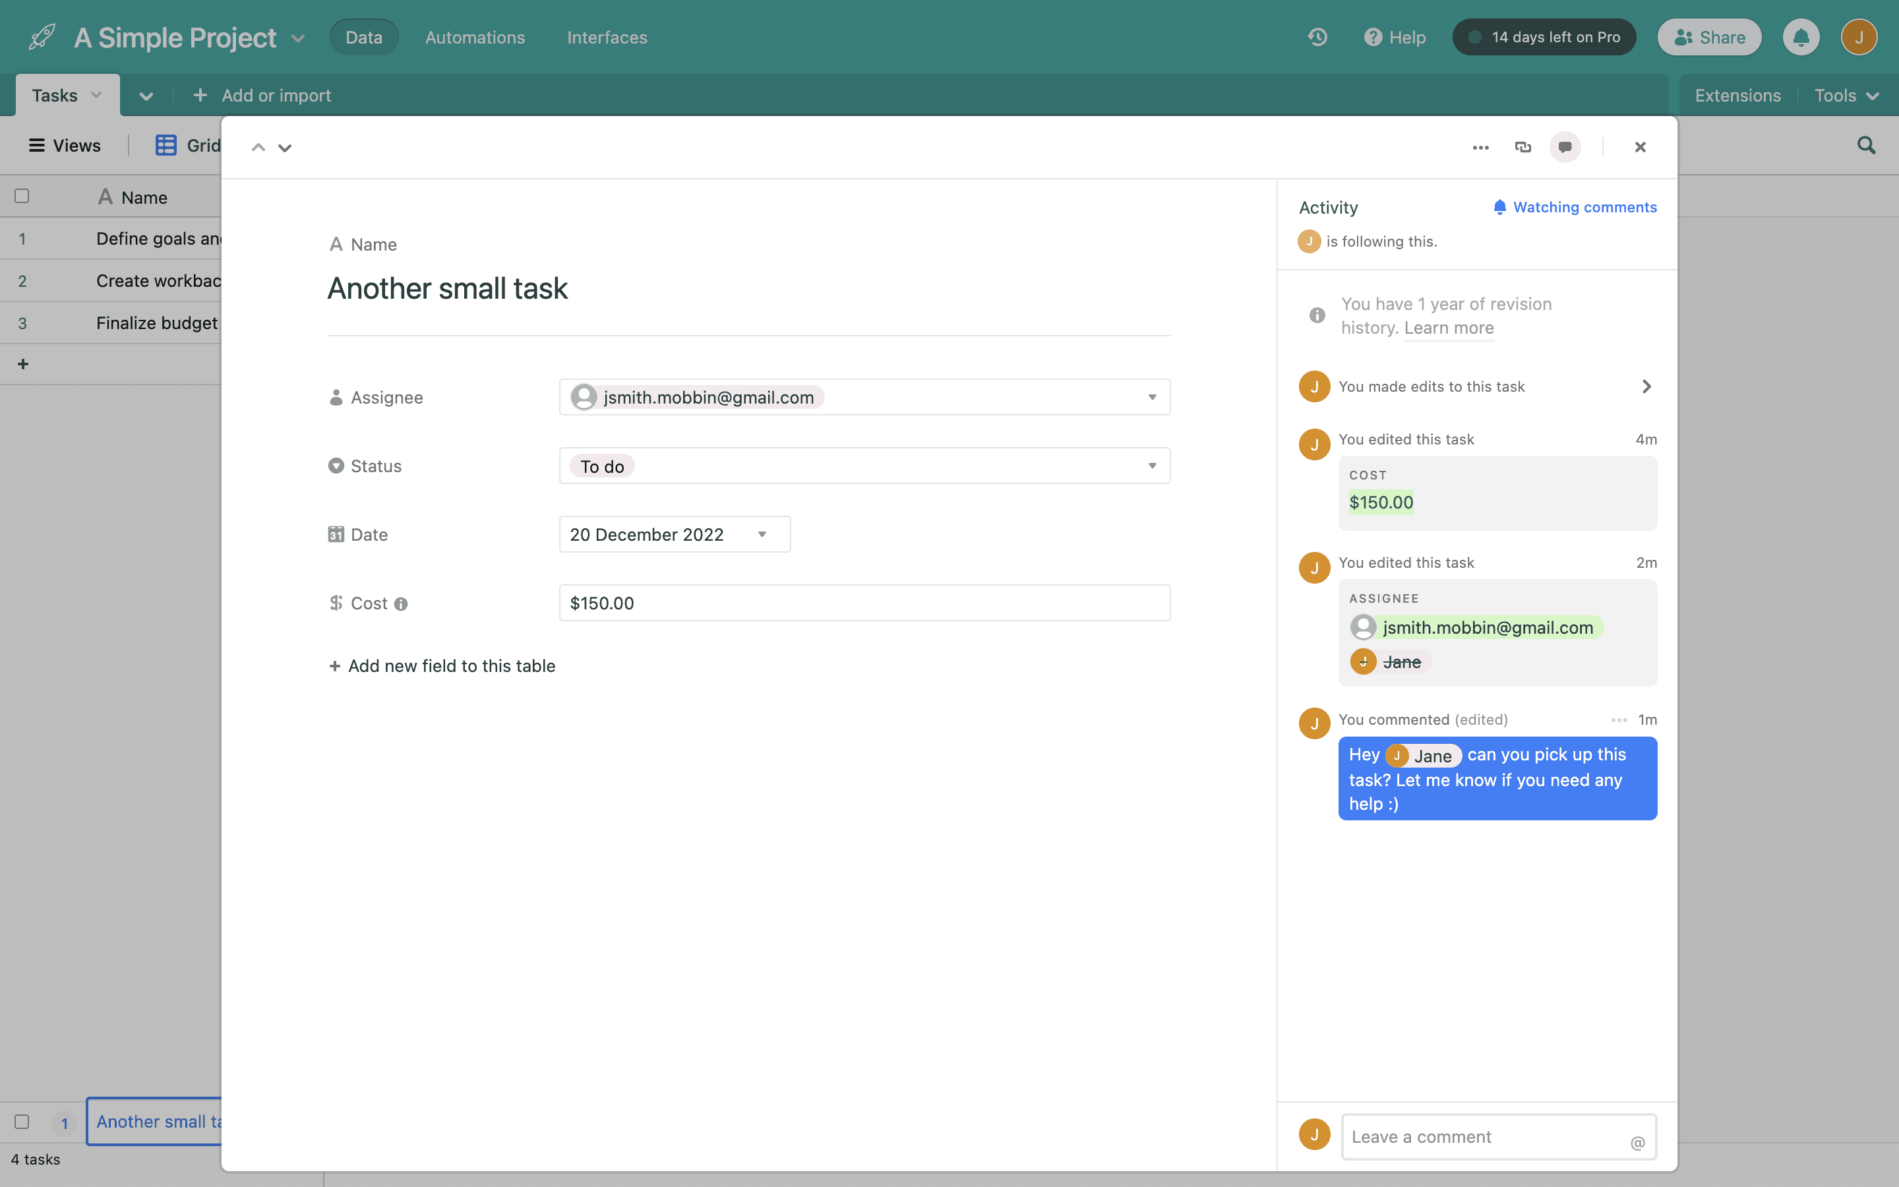Check the box for Another small task row
1899x1187 pixels.
coord(22,1122)
